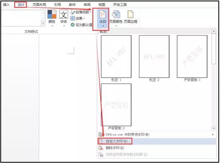
Task: Click the 页面边框 page borders icon
Action: click(131, 14)
